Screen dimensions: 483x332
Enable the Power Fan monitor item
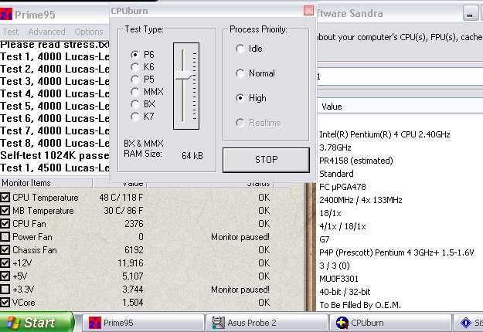[5, 236]
